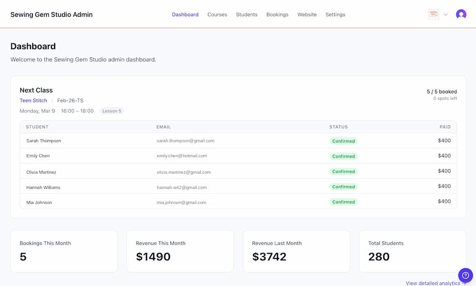Open the Website section
Image resolution: width=476 pixels, height=286 pixels.
coord(307,14)
